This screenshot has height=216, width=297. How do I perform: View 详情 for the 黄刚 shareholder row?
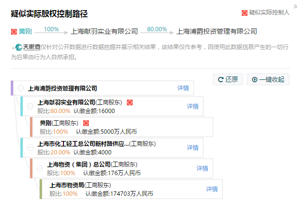tap(202, 127)
